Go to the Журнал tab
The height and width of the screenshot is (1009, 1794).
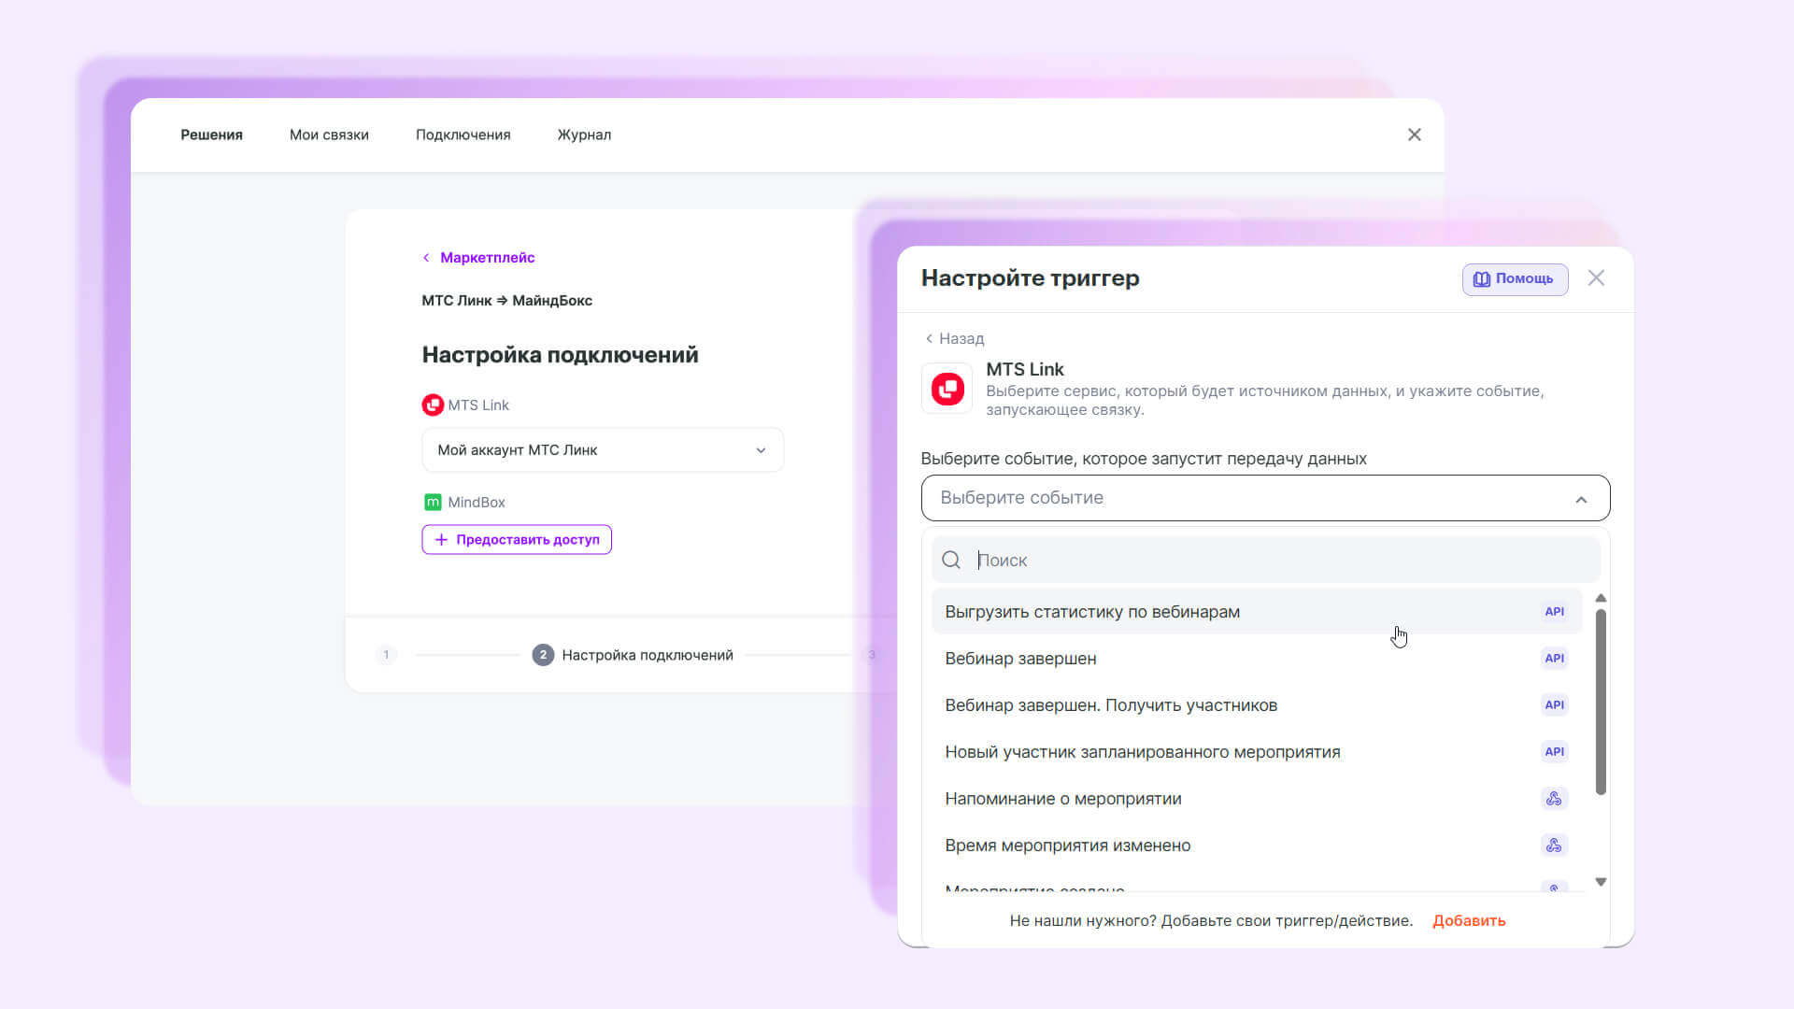pyautogui.click(x=584, y=135)
